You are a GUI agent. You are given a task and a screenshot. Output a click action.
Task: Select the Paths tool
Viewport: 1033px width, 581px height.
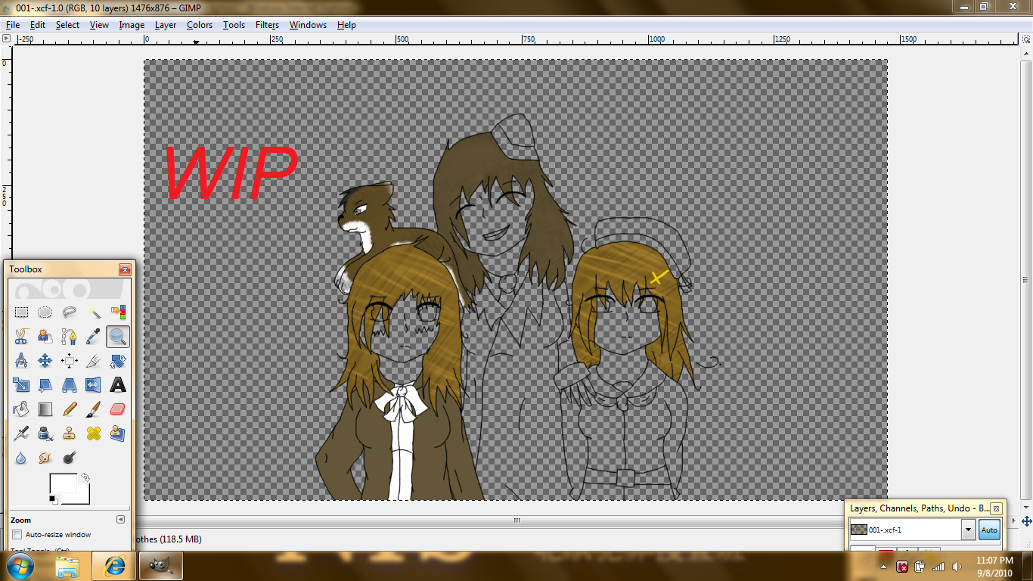(70, 336)
